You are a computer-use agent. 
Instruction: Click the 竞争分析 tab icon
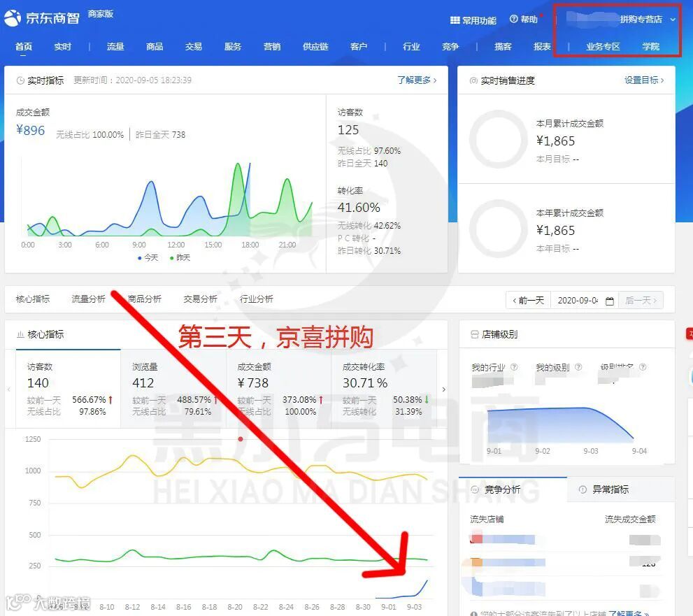point(475,489)
